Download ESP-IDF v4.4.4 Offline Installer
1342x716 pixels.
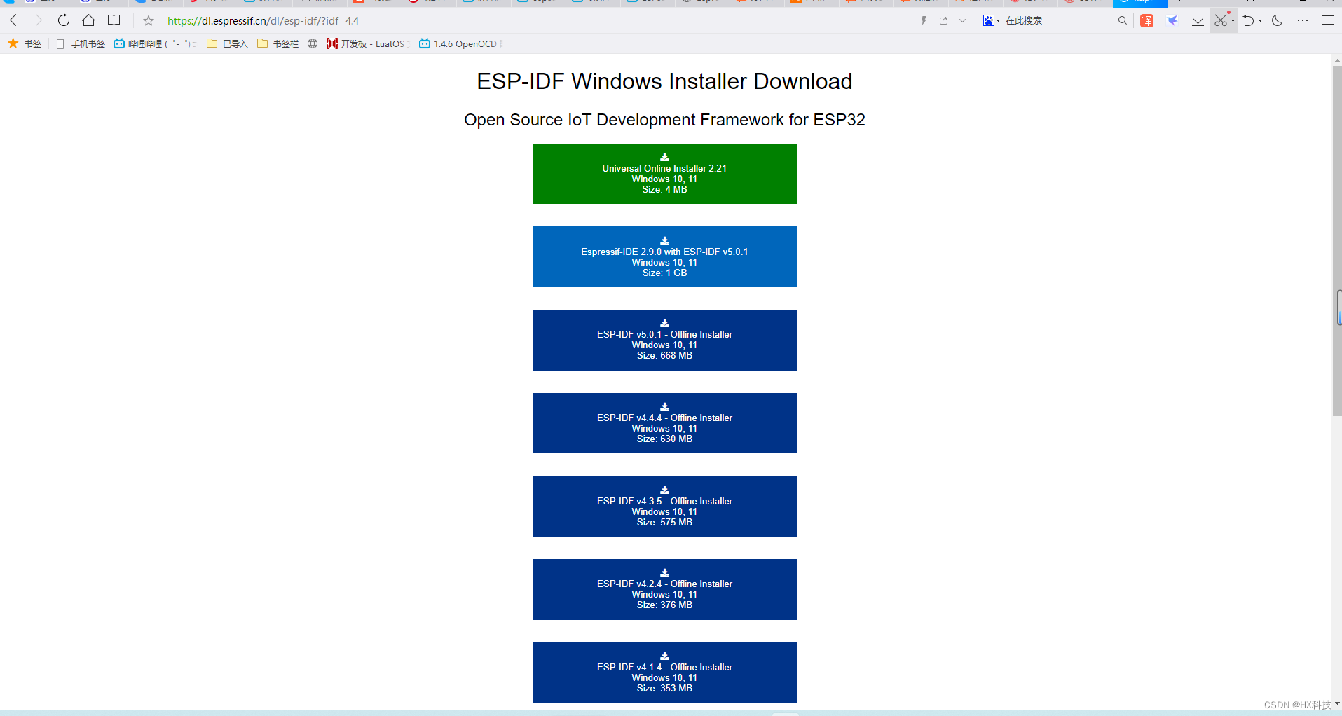(x=664, y=423)
